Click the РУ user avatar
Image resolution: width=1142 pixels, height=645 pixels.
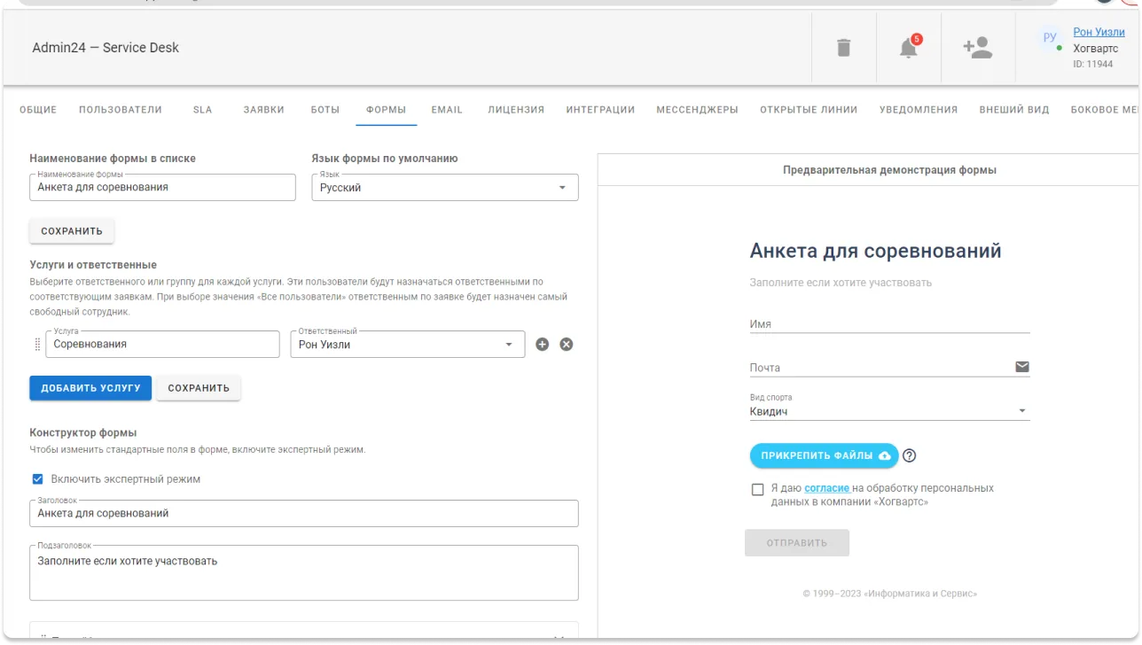point(1050,37)
